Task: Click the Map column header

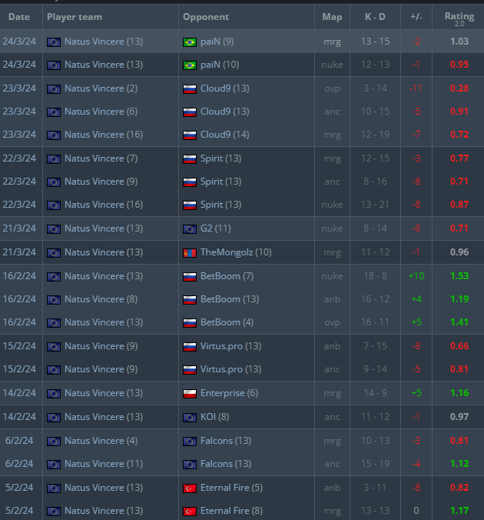Action: (332, 17)
